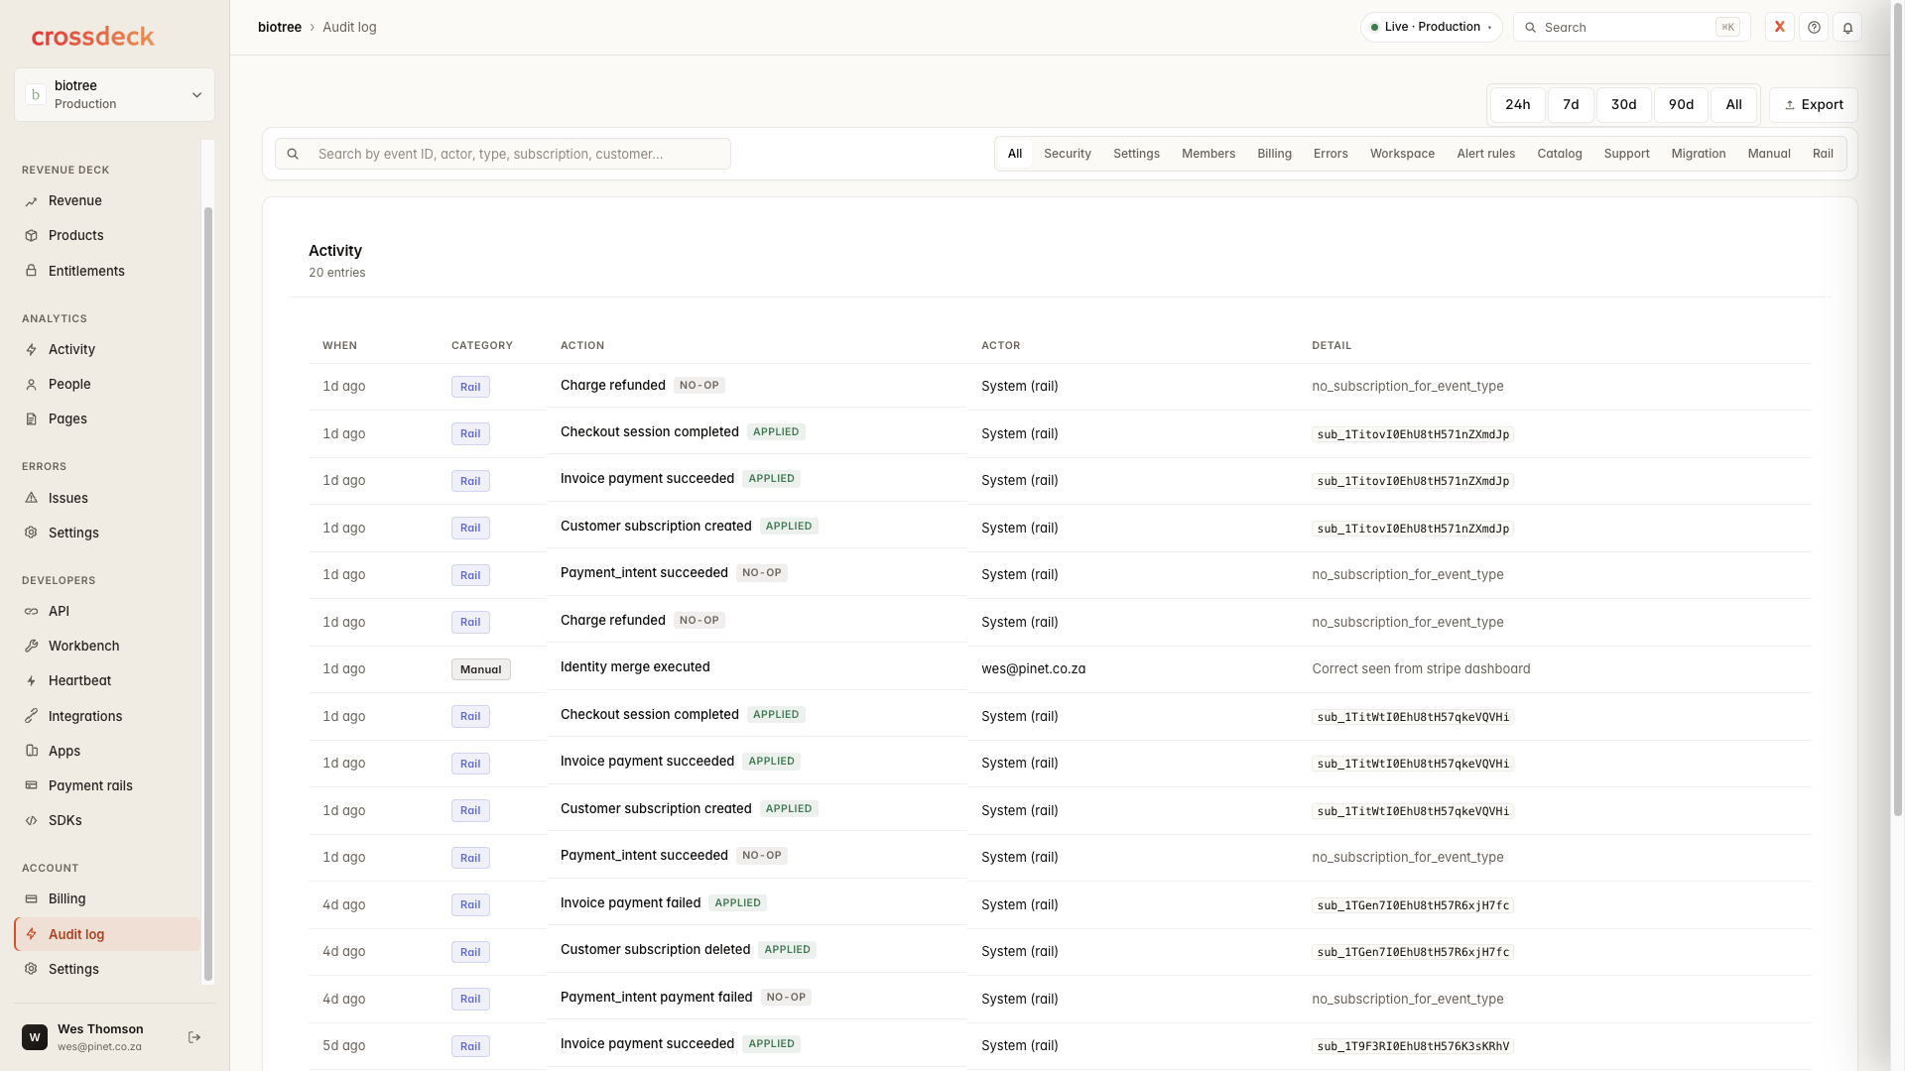Open the Live · Production environment dropdown
The width and height of the screenshot is (1905, 1071).
coord(1431,27)
